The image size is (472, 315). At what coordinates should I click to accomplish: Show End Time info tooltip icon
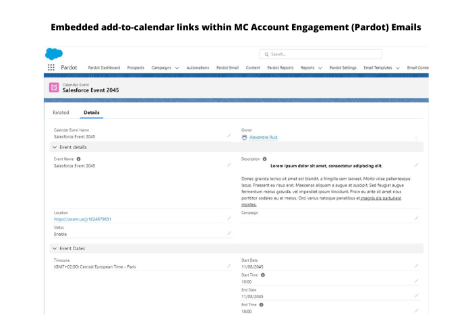262,305
